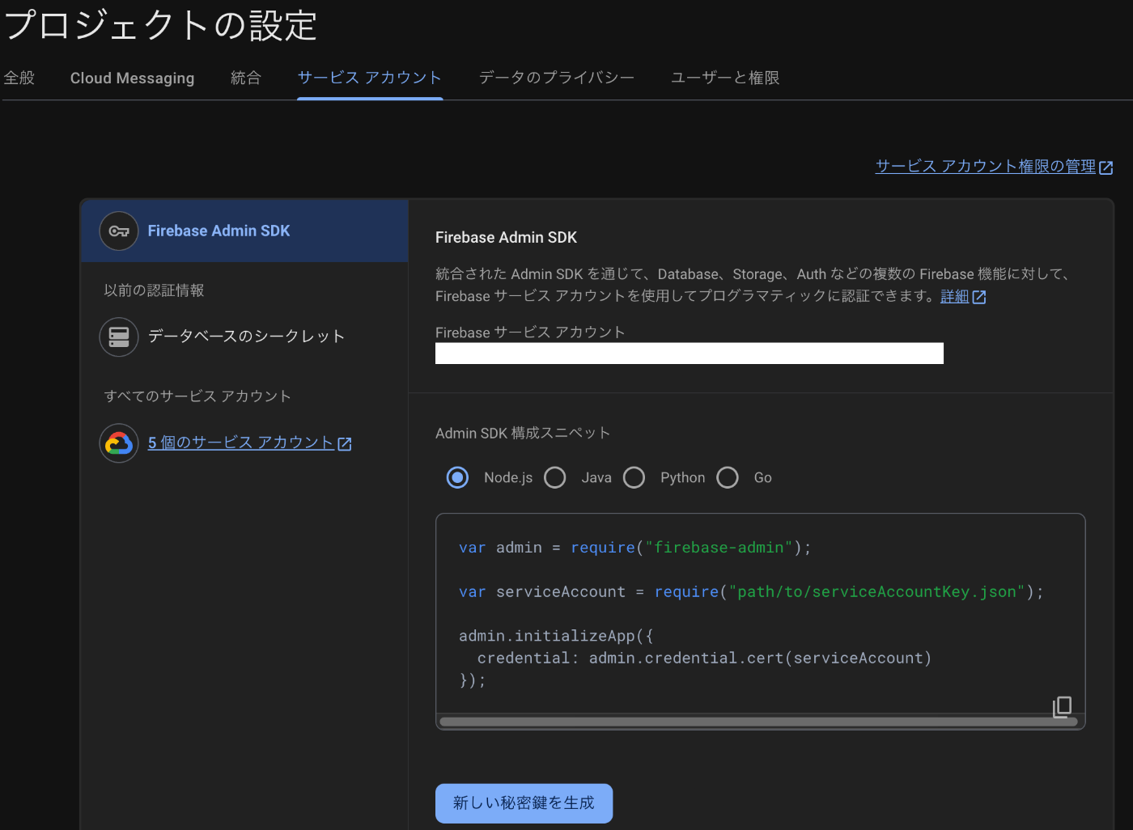Screen dimensions: 1133x830
Task: Click the external link icon next to 詳細
Action: point(979,297)
